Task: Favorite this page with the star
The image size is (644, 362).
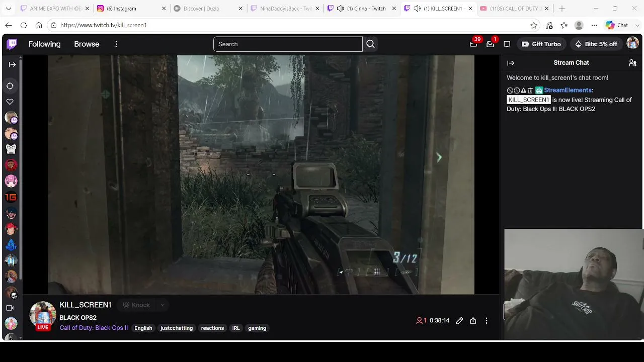Action: (534, 25)
